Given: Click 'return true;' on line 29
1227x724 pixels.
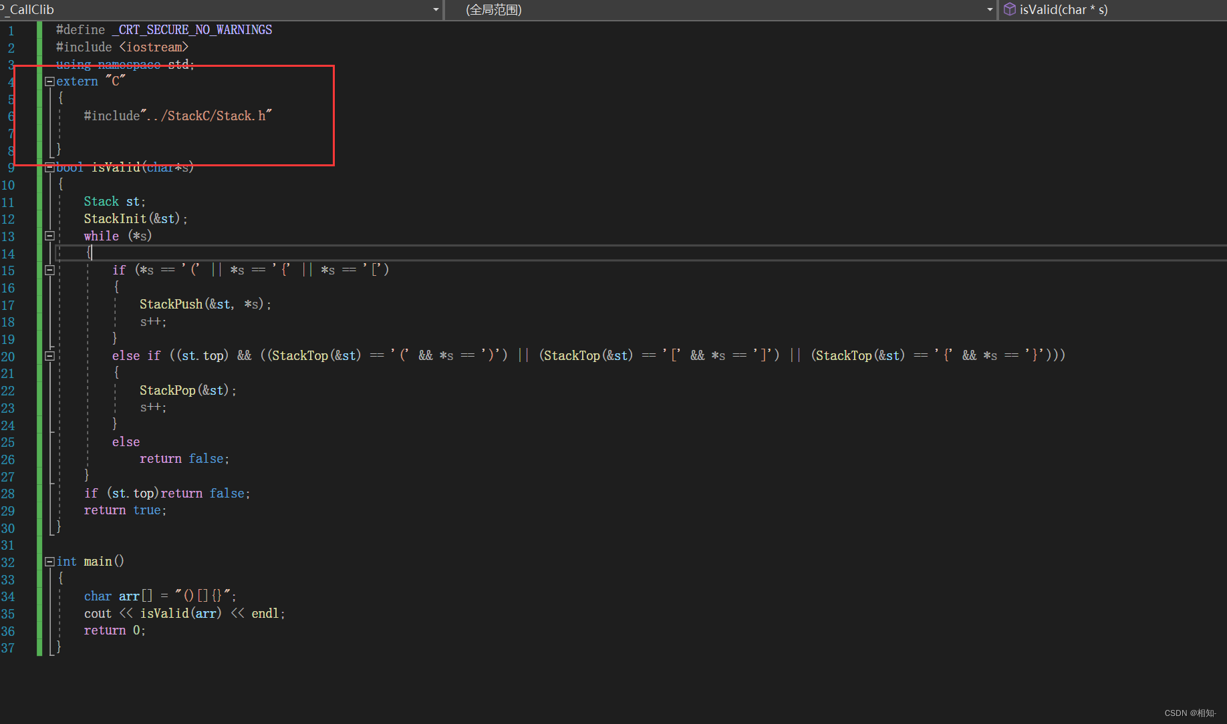Looking at the screenshot, I should [125, 510].
